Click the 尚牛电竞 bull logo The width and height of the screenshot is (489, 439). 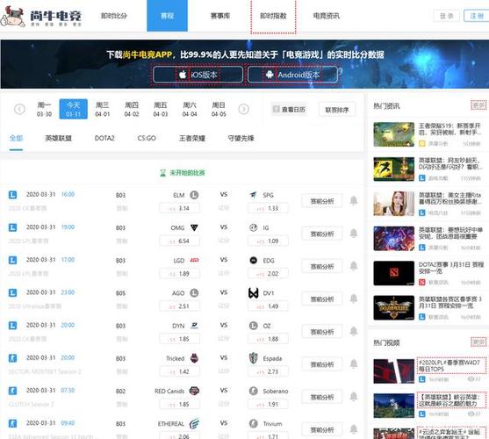(x=12, y=16)
